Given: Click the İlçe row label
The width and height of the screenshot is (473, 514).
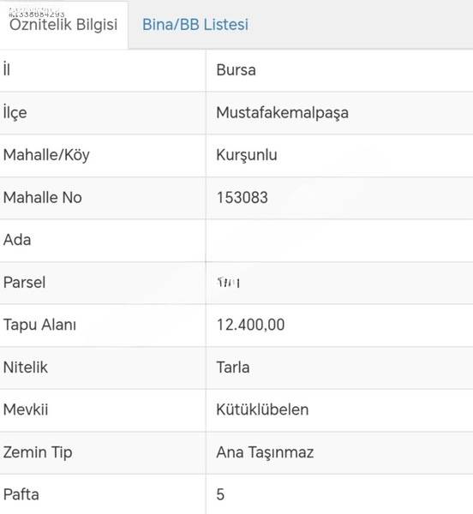Looking at the screenshot, I should tap(15, 113).
